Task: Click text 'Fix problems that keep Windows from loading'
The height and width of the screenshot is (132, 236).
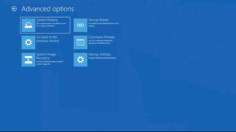Action: pyautogui.click(x=103, y=25)
